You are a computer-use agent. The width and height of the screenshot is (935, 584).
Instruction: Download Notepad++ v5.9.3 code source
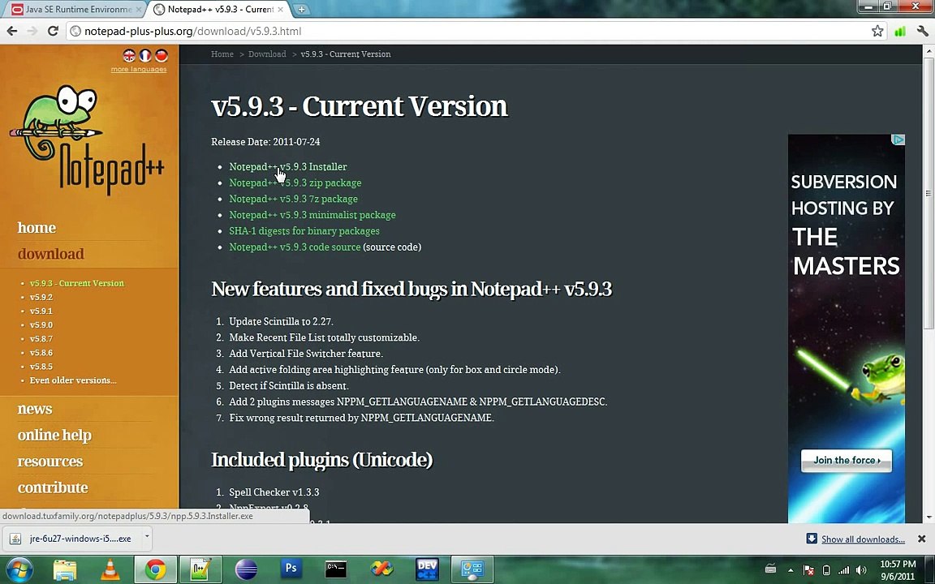coord(295,247)
